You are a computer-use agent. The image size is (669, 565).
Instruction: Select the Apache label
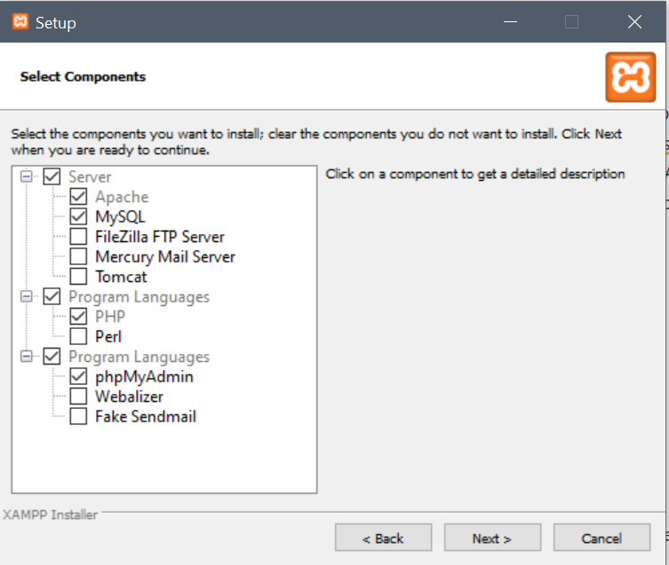coord(122,197)
